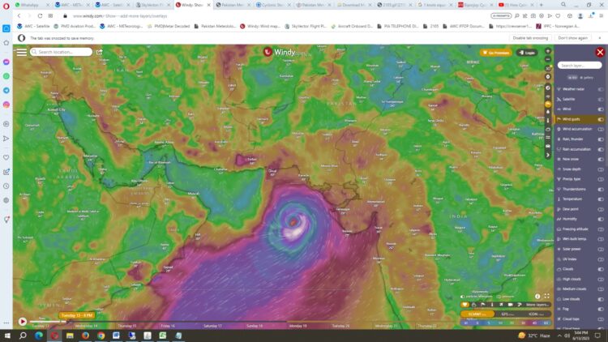Close the layers panel with red X
This screenshot has height=342, width=608.
coord(600,53)
